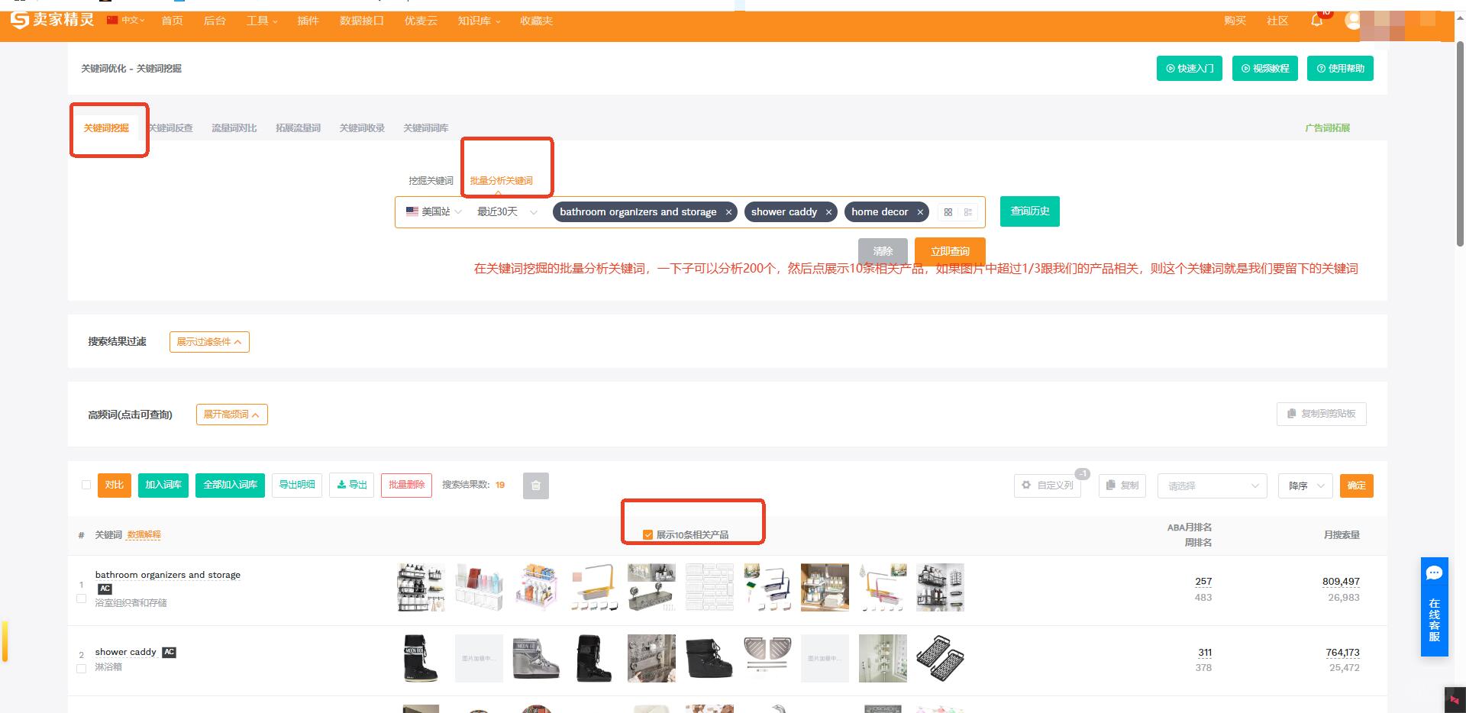Viewport: 1466px width, 713px height.
Task: Confirm sorting with 确定 button
Action: (1357, 486)
